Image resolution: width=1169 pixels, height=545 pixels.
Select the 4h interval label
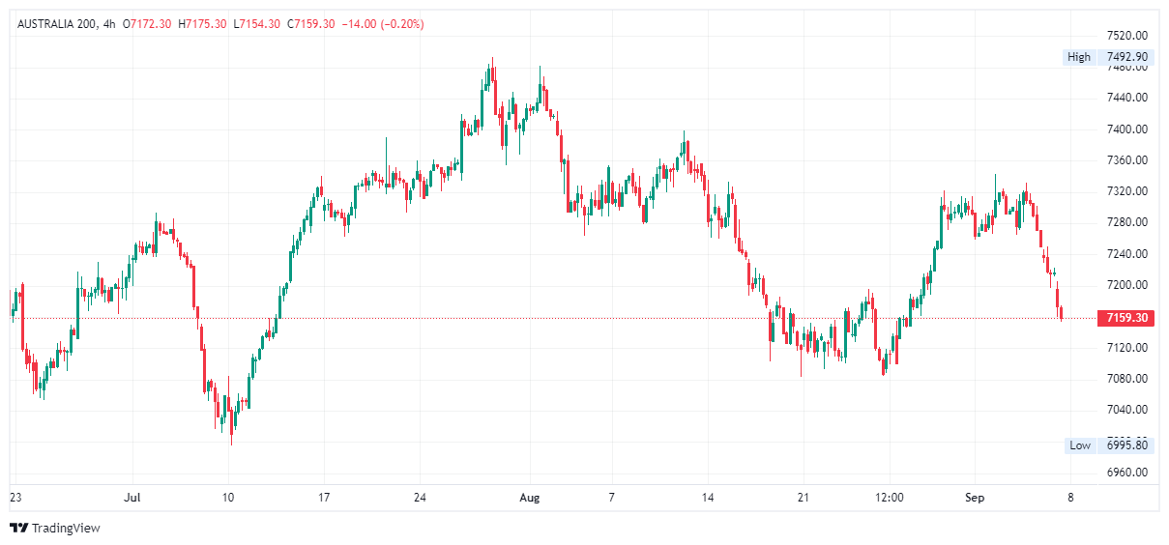(x=109, y=23)
